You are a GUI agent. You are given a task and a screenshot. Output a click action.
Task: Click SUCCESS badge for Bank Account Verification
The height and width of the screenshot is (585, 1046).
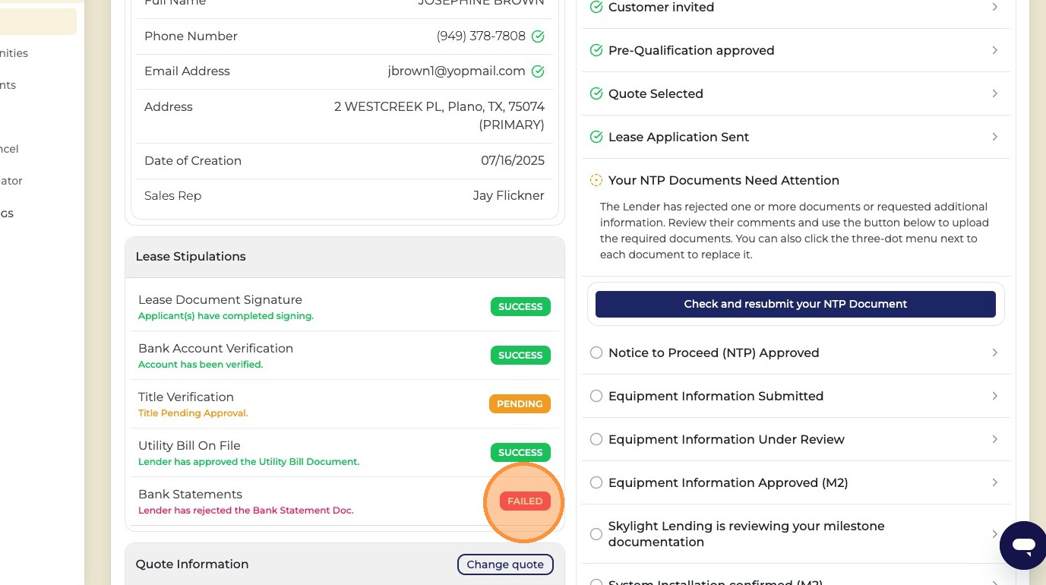(520, 356)
